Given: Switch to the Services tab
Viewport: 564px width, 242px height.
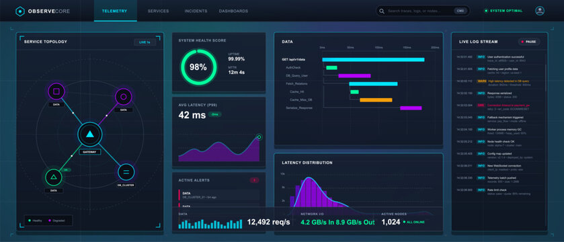Looking at the screenshot, I should click(x=158, y=11).
